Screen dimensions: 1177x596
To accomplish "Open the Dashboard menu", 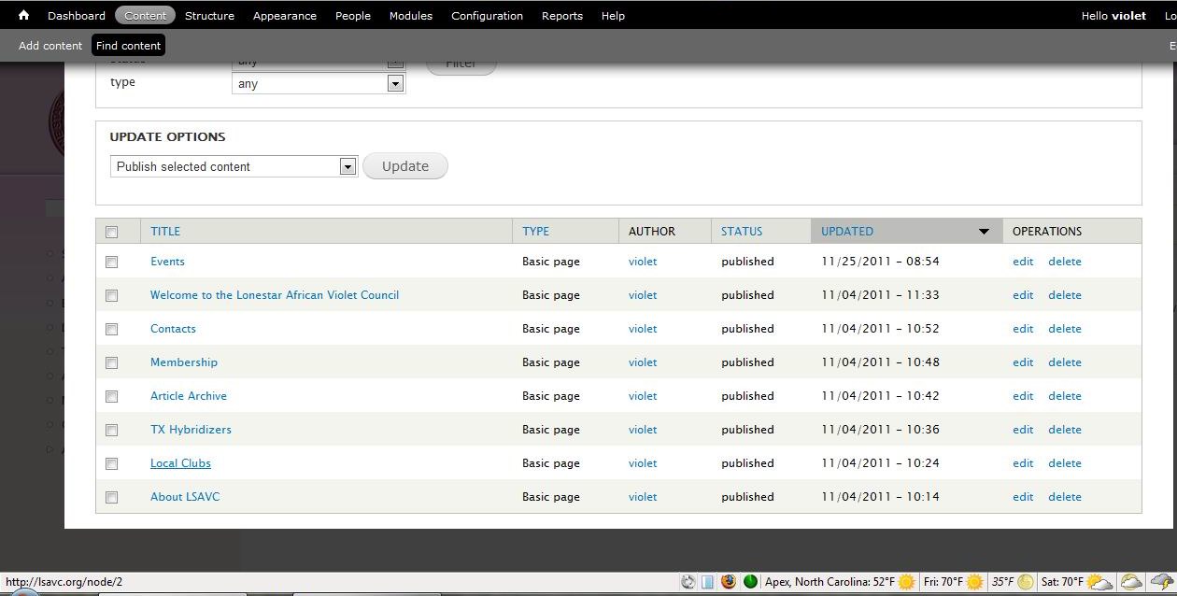I will pyautogui.click(x=77, y=15).
